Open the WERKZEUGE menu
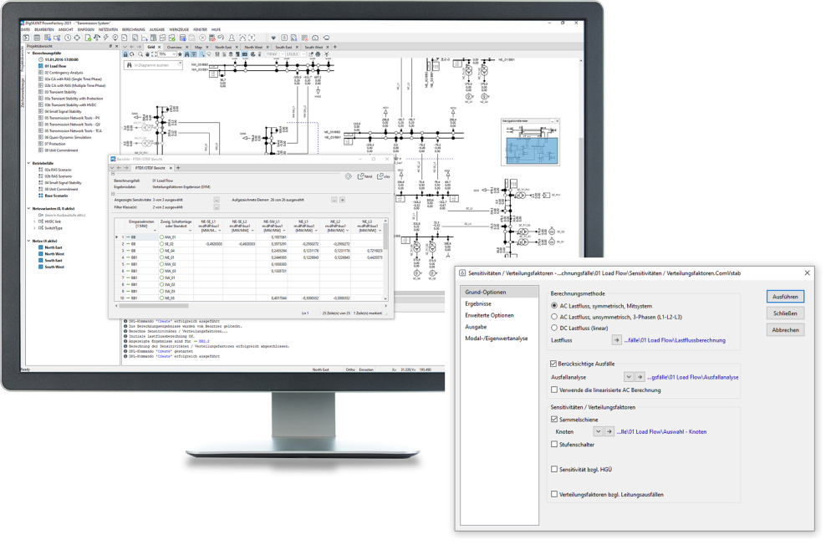The width and height of the screenshot is (836, 555). point(179,29)
